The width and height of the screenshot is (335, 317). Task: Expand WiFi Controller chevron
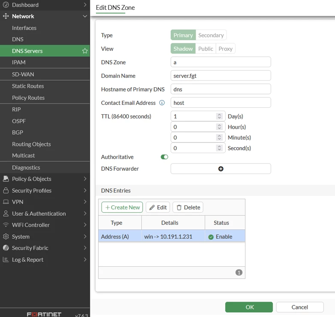(85, 225)
